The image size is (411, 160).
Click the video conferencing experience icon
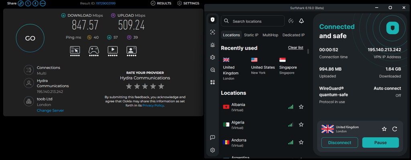click(x=131, y=51)
